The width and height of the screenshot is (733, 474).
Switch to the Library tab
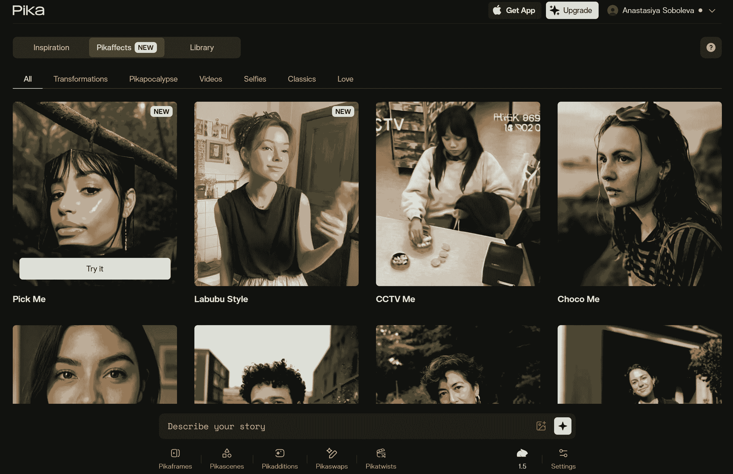202,47
